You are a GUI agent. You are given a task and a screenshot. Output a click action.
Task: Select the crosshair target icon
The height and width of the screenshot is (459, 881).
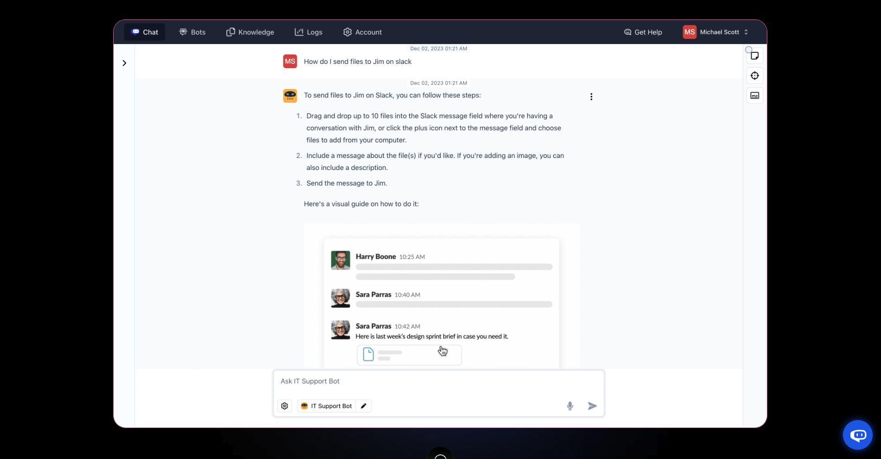[754, 75]
